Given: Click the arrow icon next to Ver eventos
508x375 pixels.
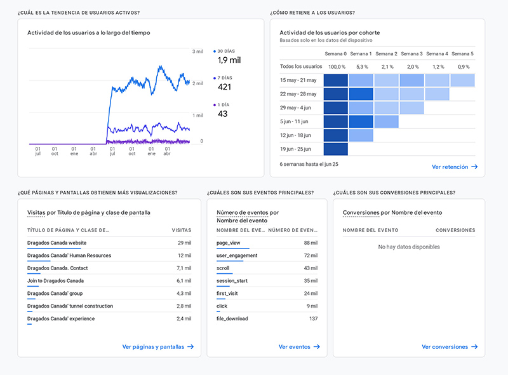Looking at the screenshot, I should (x=316, y=347).
